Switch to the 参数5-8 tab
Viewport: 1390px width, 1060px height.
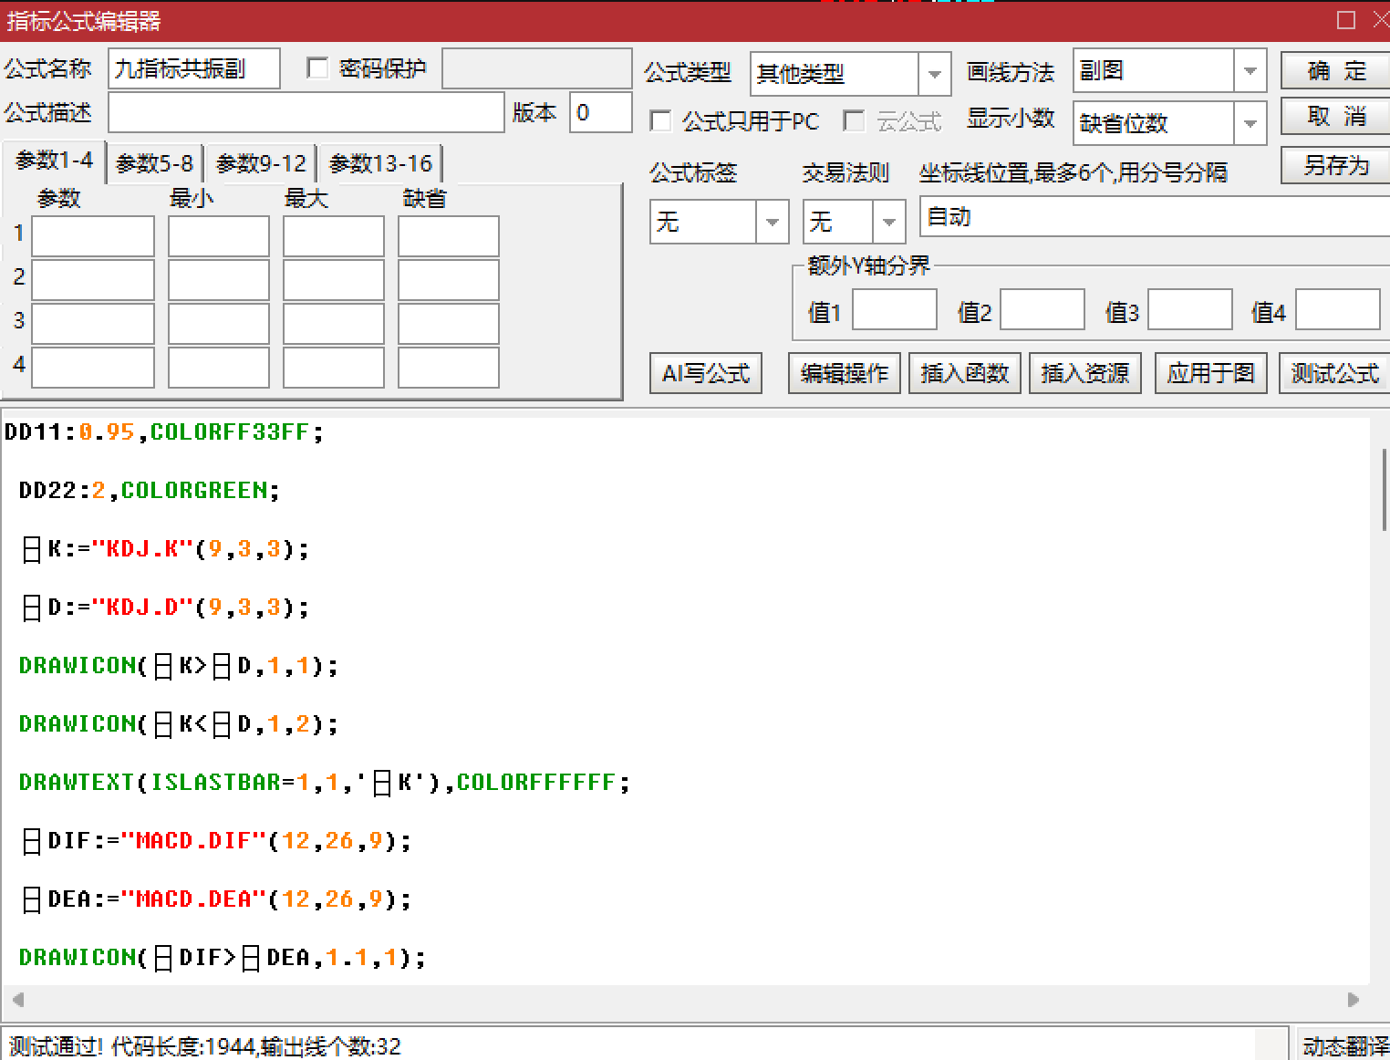pyautogui.click(x=154, y=164)
